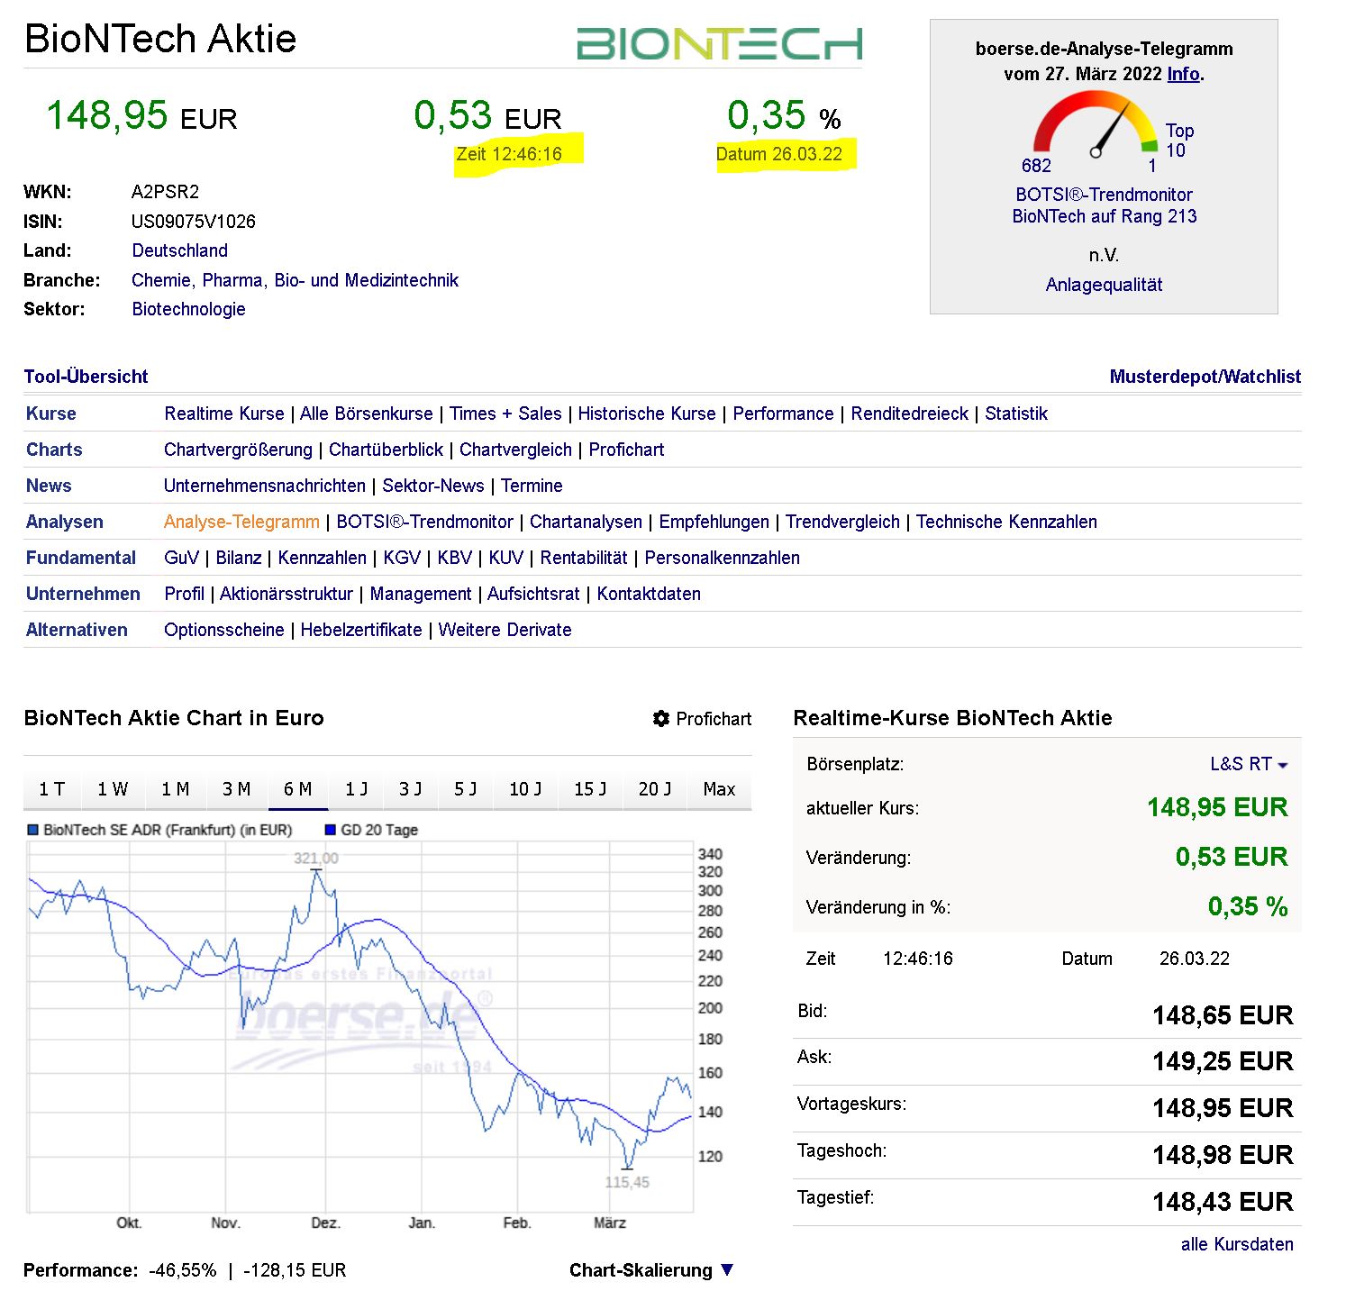This screenshot has width=1346, height=1291.
Task: Open the Tool-Übersicht link
Action: click(86, 377)
